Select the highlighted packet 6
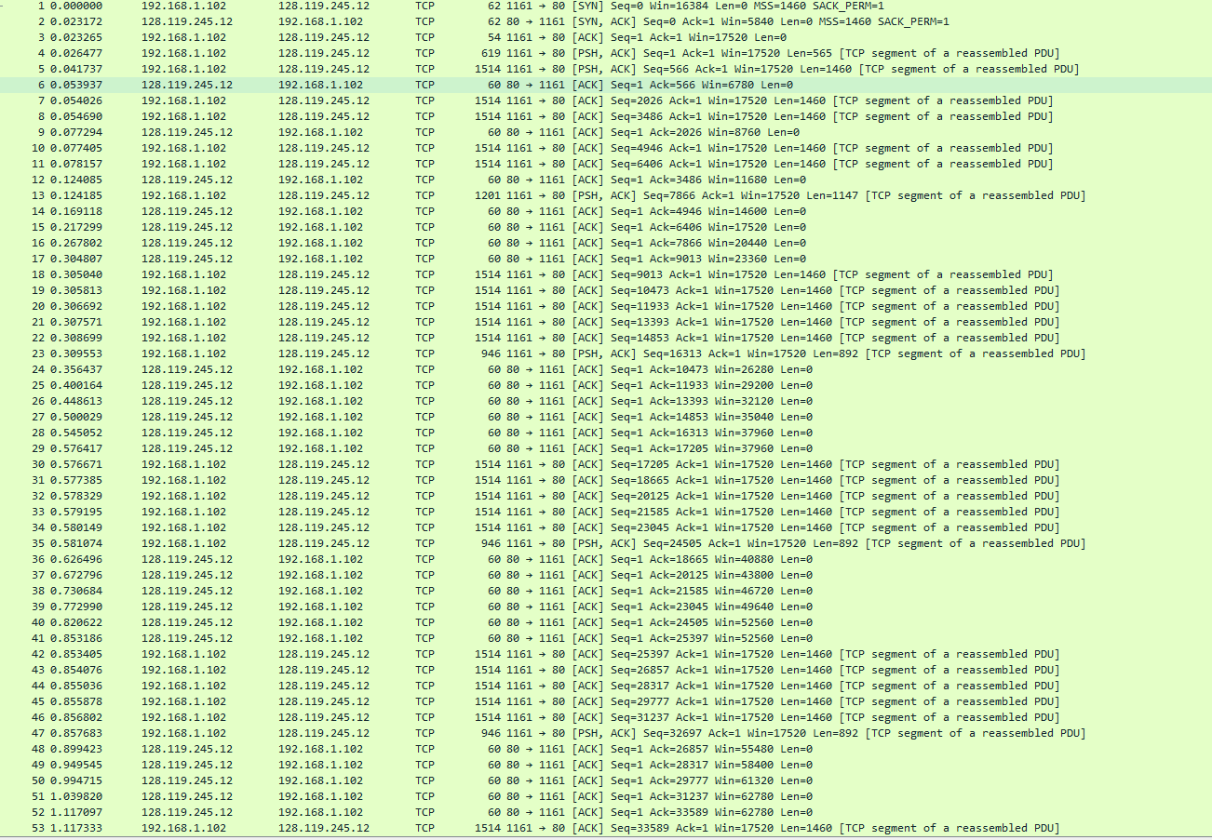The image size is (1212, 840). pyautogui.click(x=372, y=84)
